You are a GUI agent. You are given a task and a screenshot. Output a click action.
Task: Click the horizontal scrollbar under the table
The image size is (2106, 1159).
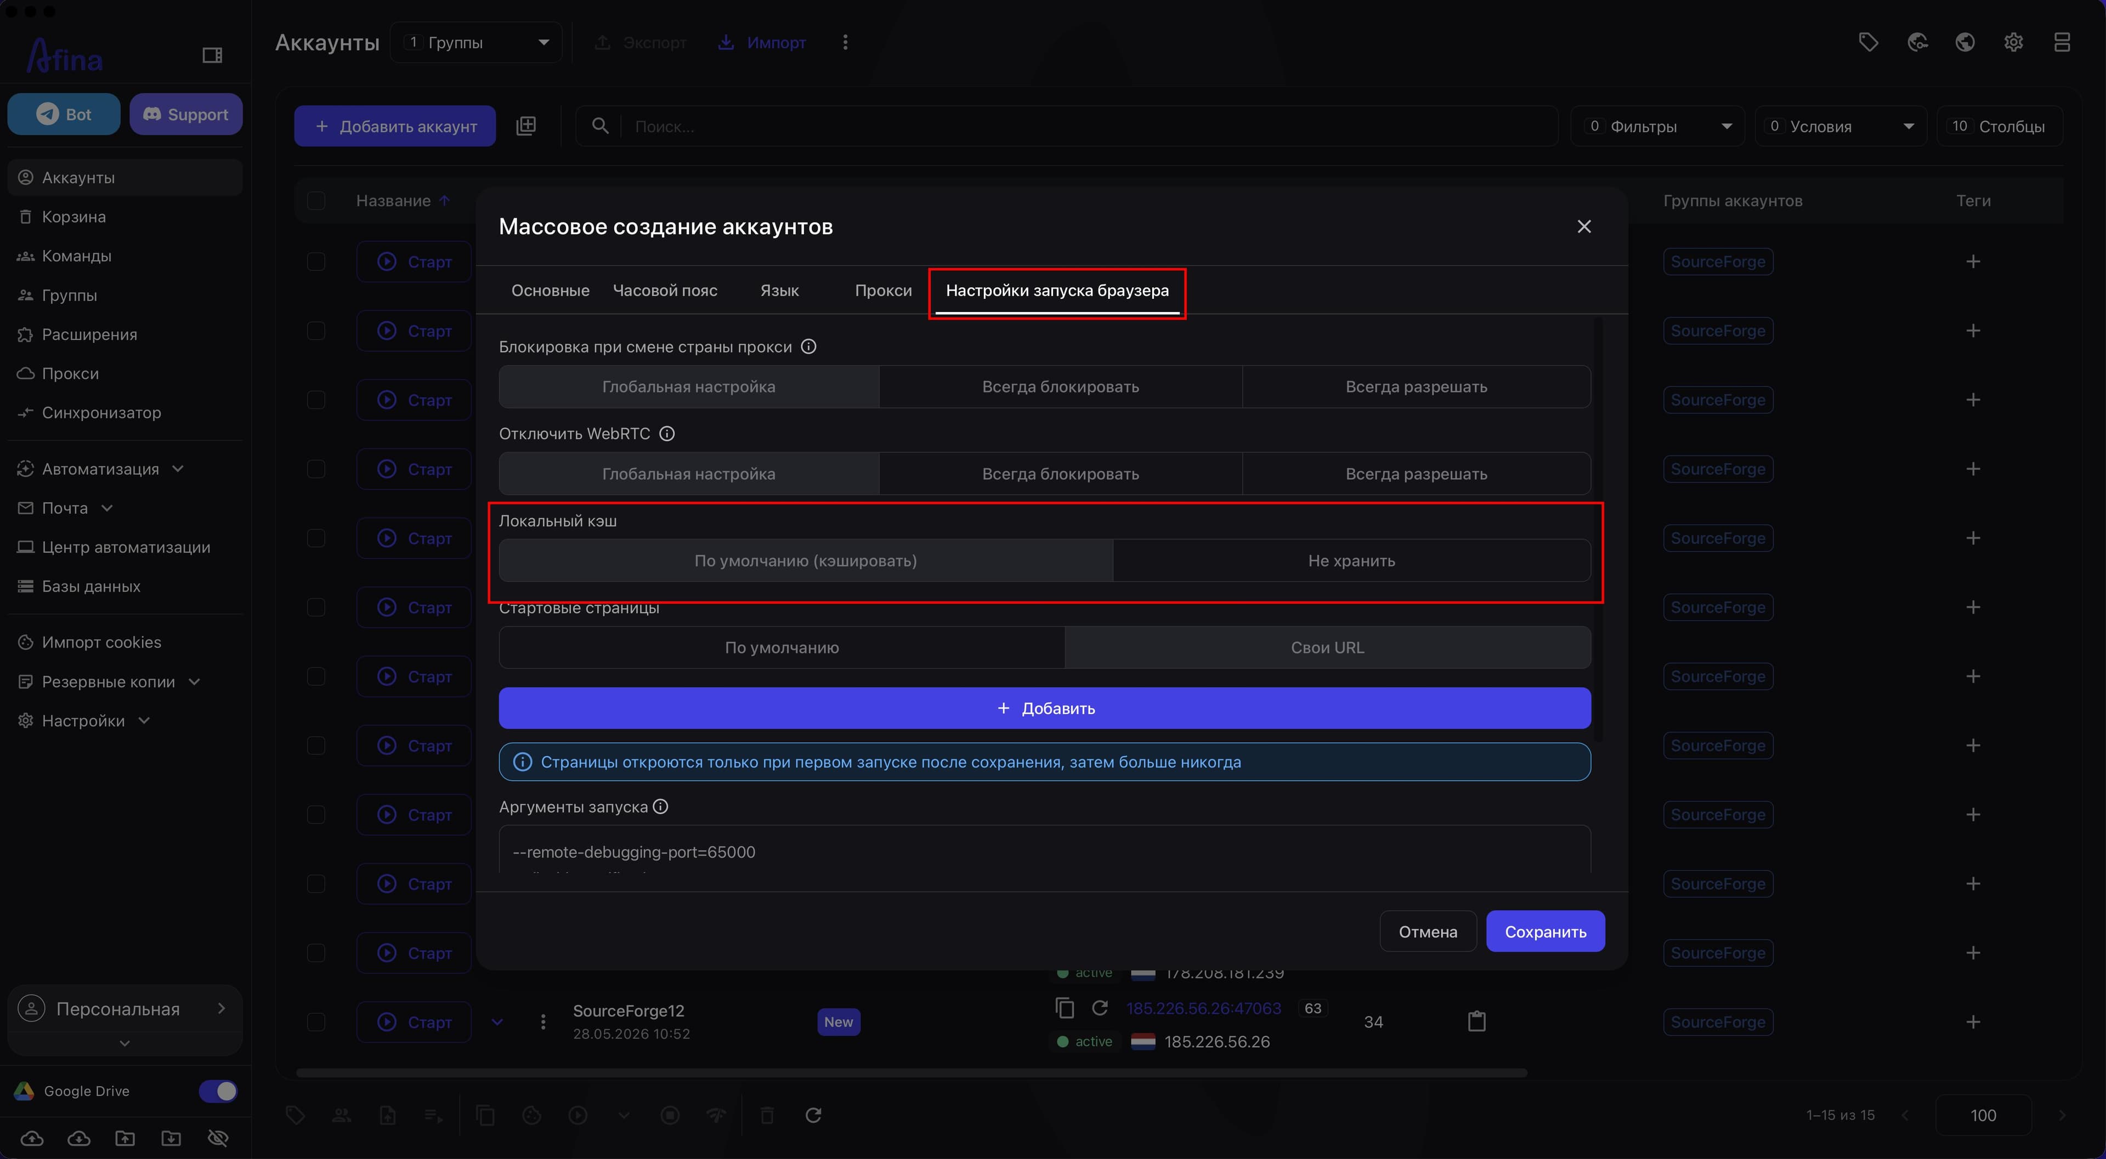click(912, 1072)
